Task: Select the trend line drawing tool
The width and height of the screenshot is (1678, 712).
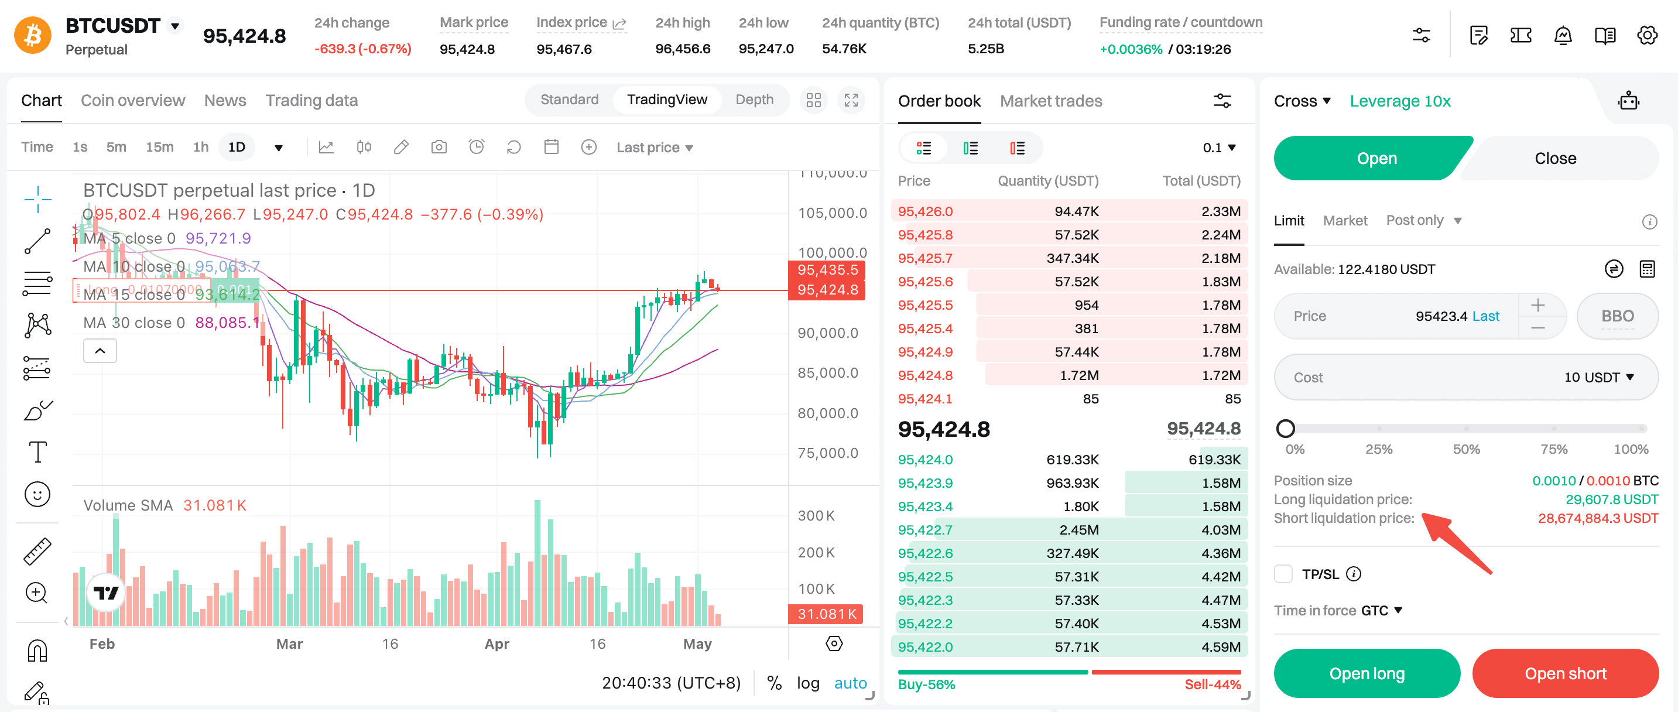Action: click(37, 242)
